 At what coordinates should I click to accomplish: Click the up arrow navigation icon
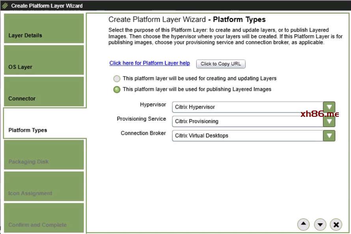pyautogui.click(x=303, y=225)
